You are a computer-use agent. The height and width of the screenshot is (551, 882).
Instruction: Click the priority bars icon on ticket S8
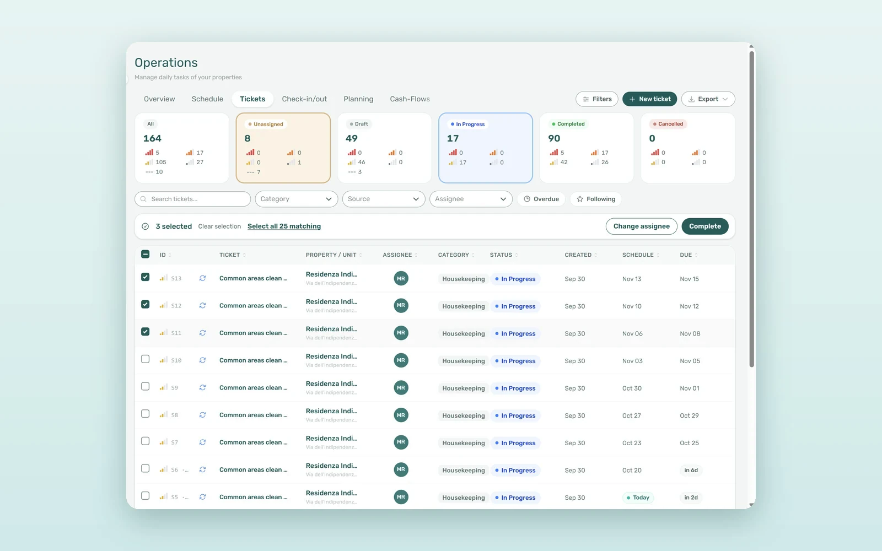pyautogui.click(x=164, y=414)
